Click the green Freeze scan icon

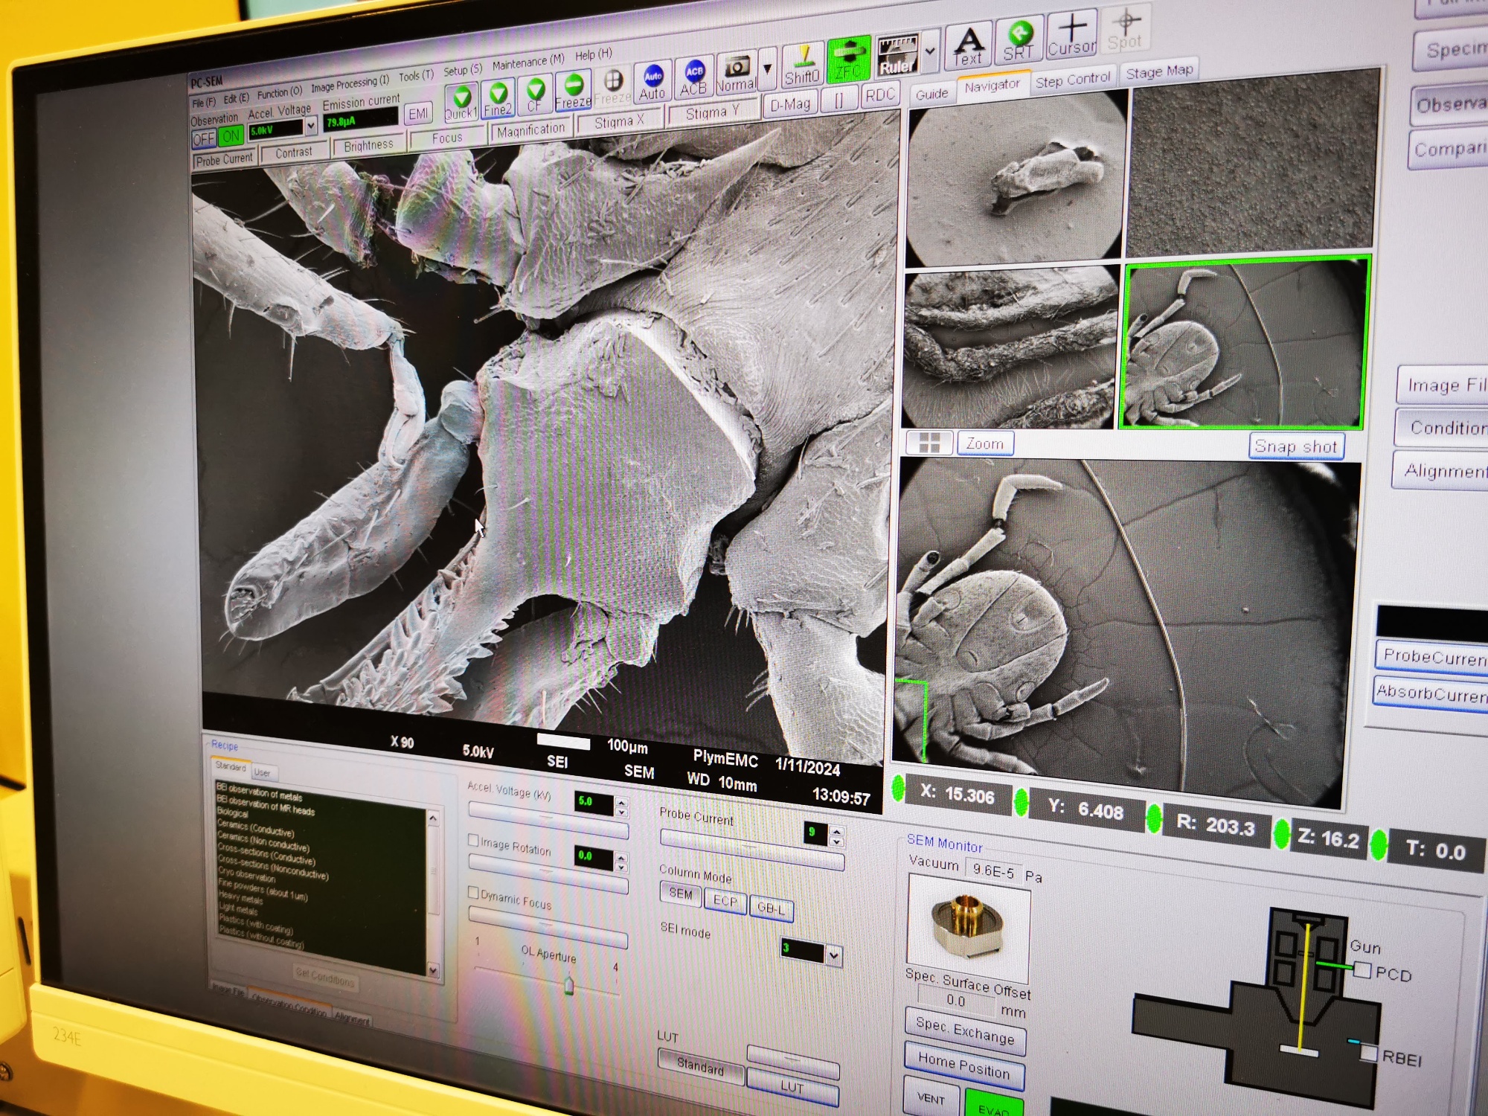coord(573,90)
